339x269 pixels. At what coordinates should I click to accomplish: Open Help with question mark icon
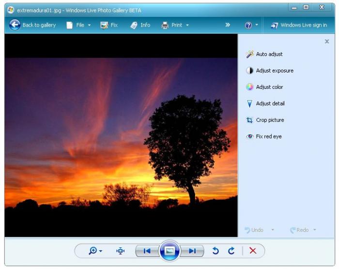point(248,25)
